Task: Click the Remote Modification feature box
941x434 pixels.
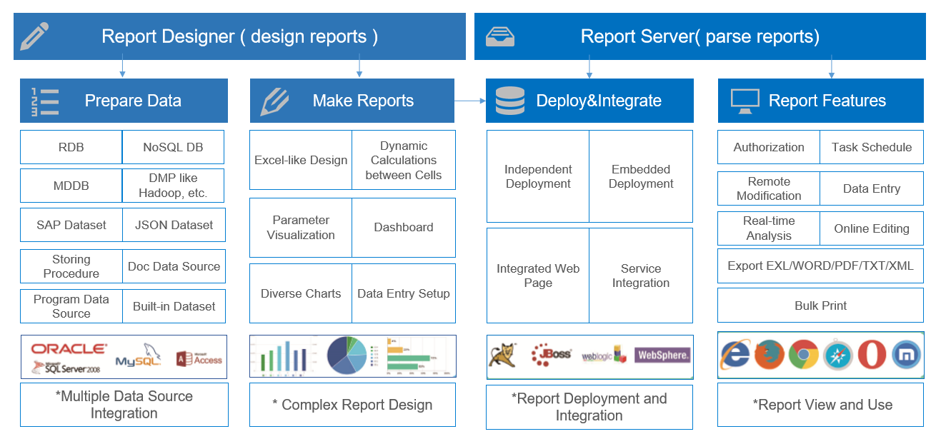Action: click(769, 188)
